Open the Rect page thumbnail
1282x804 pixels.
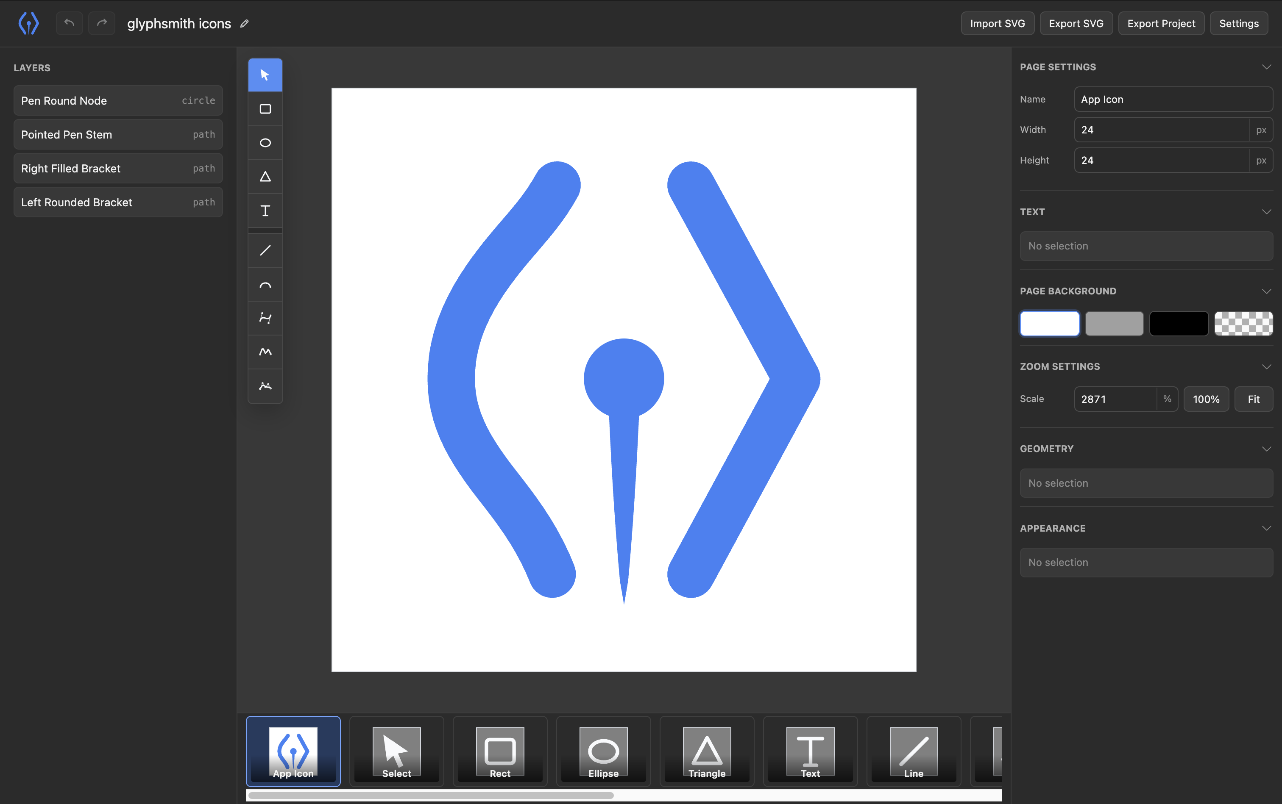500,751
